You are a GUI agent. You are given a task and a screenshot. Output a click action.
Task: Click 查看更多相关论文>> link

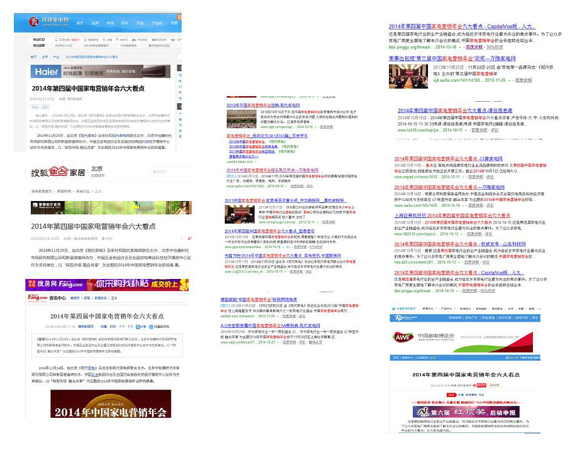(244, 156)
